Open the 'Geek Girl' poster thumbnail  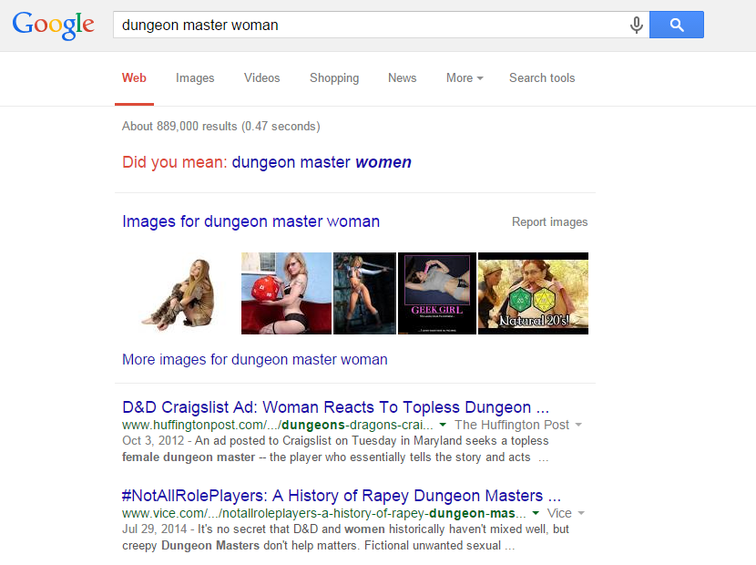(437, 293)
